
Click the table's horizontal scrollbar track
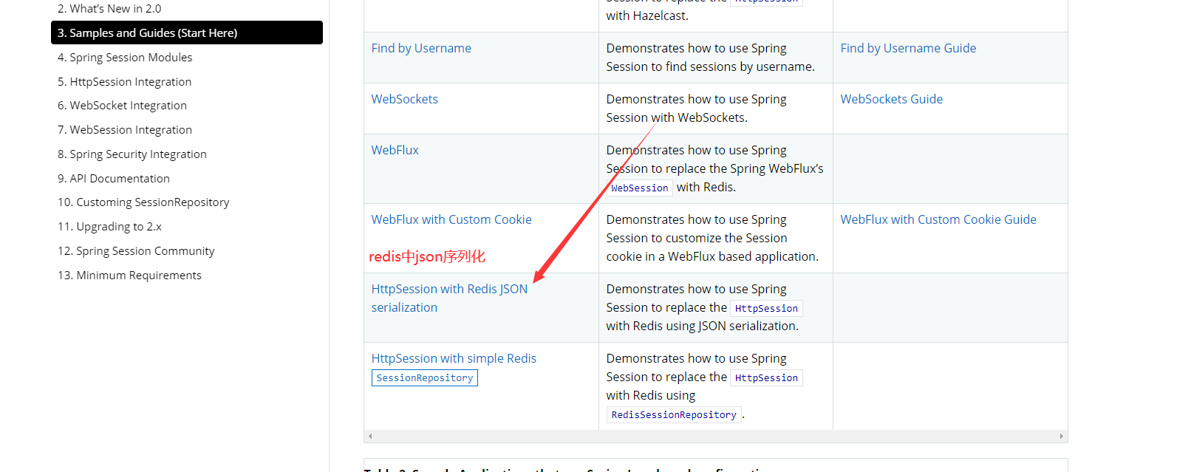[715, 436]
